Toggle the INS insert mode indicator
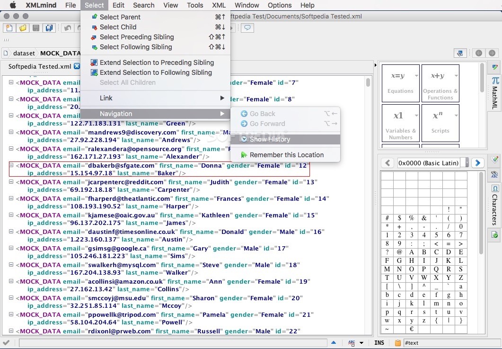502x349 pixels. tap(379, 342)
